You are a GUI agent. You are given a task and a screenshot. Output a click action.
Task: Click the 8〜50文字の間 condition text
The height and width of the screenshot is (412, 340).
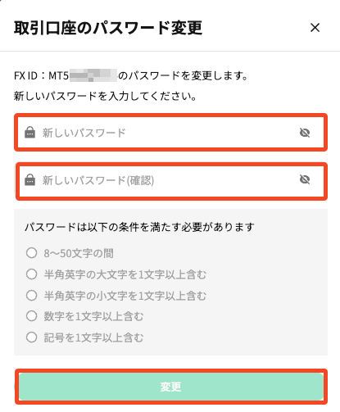pyautogui.click(x=79, y=253)
